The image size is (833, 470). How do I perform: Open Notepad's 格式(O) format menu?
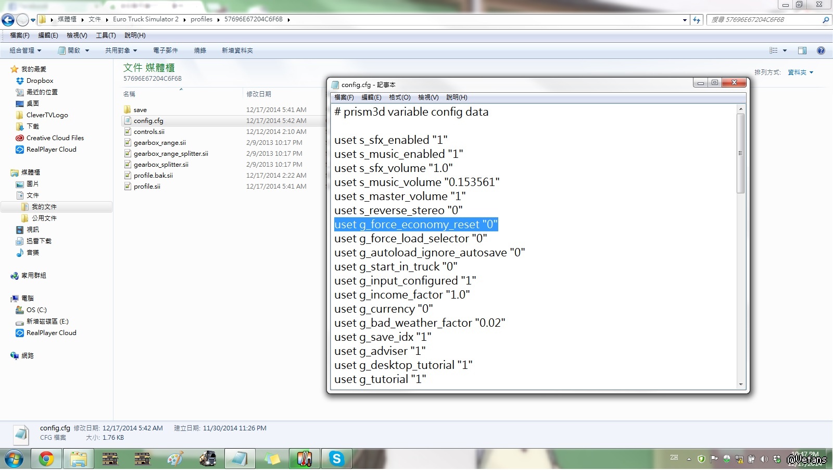[399, 97]
